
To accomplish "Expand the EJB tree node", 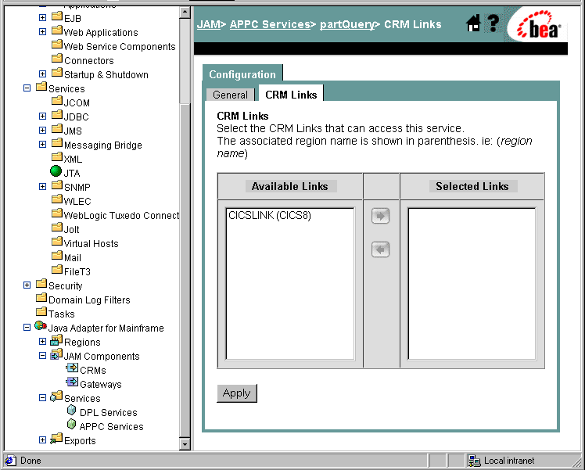I will click(42, 17).
